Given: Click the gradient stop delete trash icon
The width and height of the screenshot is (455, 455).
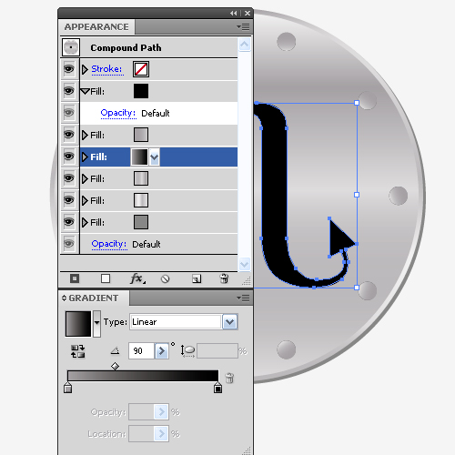Looking at the screenshot, I should tap(229, 378).
